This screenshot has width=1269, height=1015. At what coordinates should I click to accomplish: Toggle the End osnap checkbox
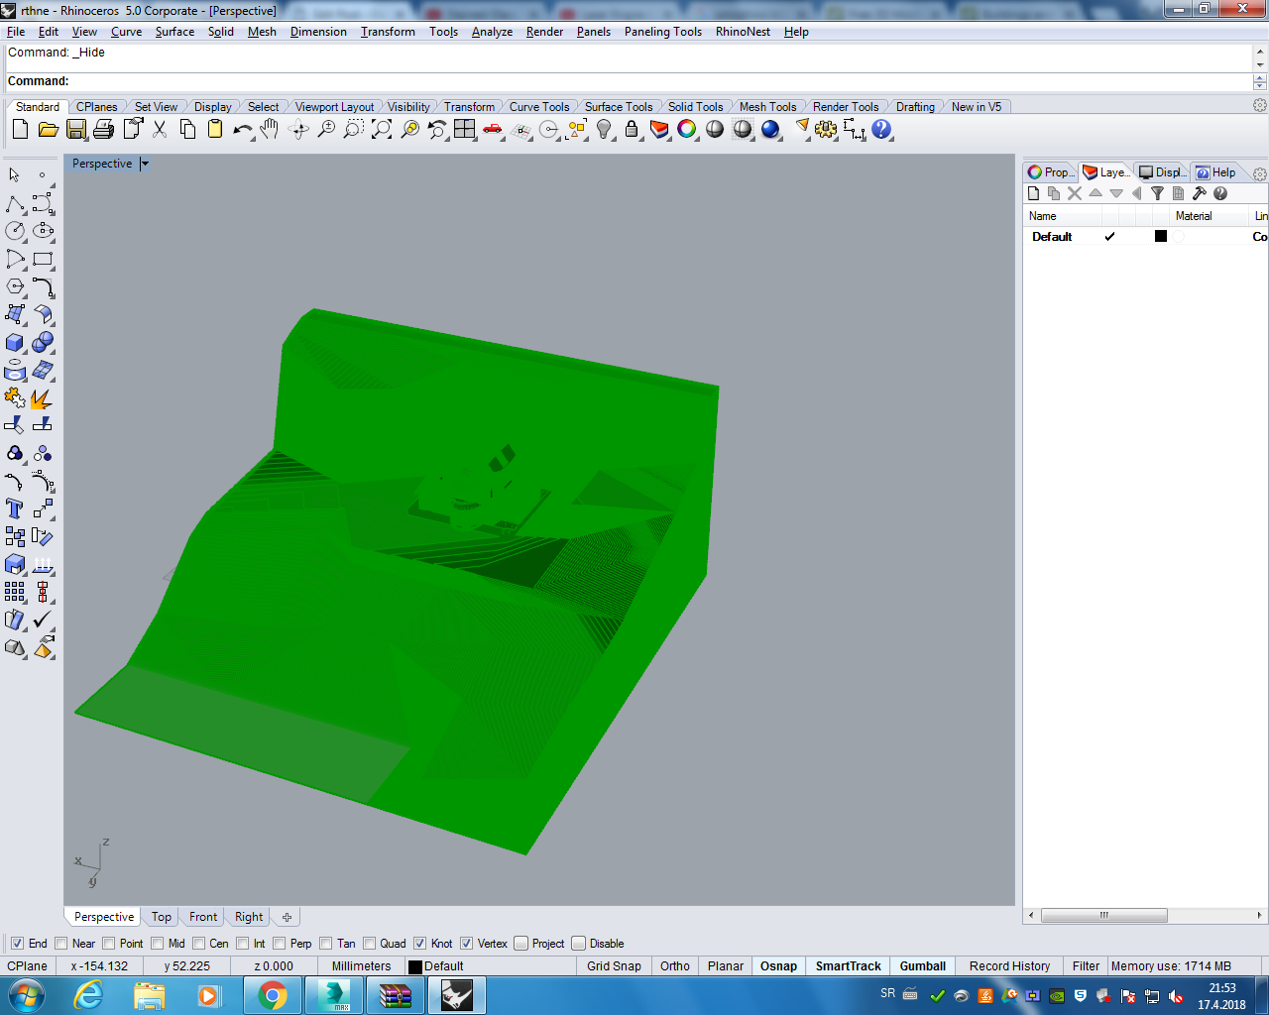click(x=17, y=944)
